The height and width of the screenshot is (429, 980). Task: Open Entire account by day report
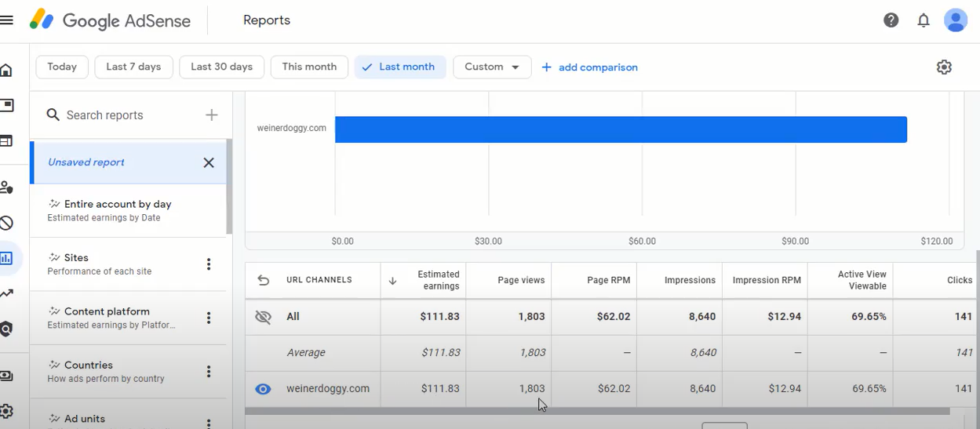pos(128,210)
